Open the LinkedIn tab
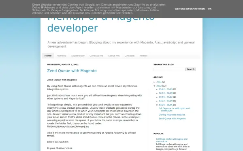 tap(130, 56)
